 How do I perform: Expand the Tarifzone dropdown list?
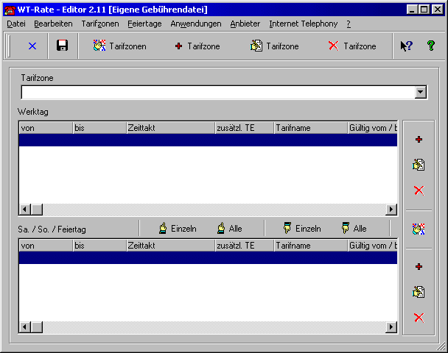click(x=421, y=92)
